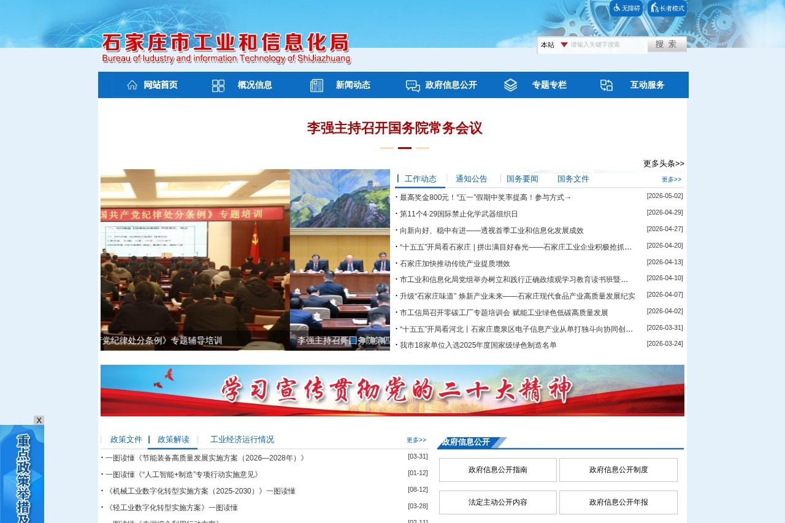Select the first headline slider indicator

386,148
